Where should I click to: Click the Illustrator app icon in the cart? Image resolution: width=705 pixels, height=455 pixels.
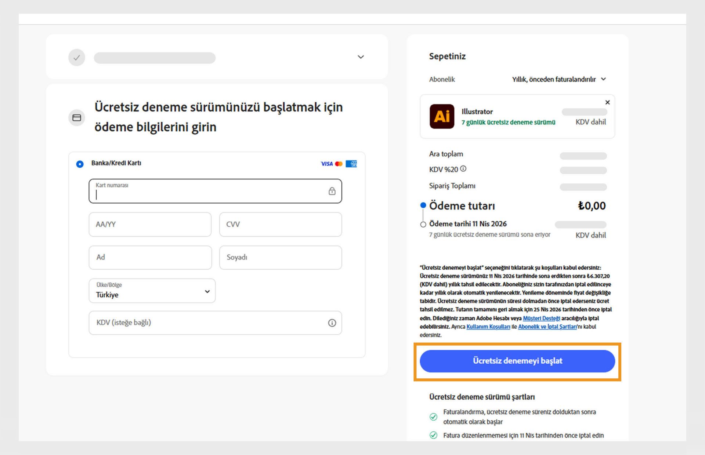(x=442, y=116)
